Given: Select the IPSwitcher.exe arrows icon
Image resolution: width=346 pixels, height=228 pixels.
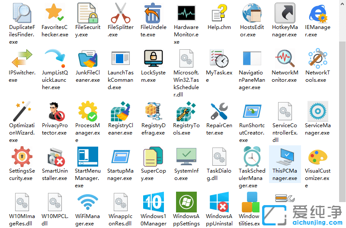Looking at the screenshot, I should point(22,58).
